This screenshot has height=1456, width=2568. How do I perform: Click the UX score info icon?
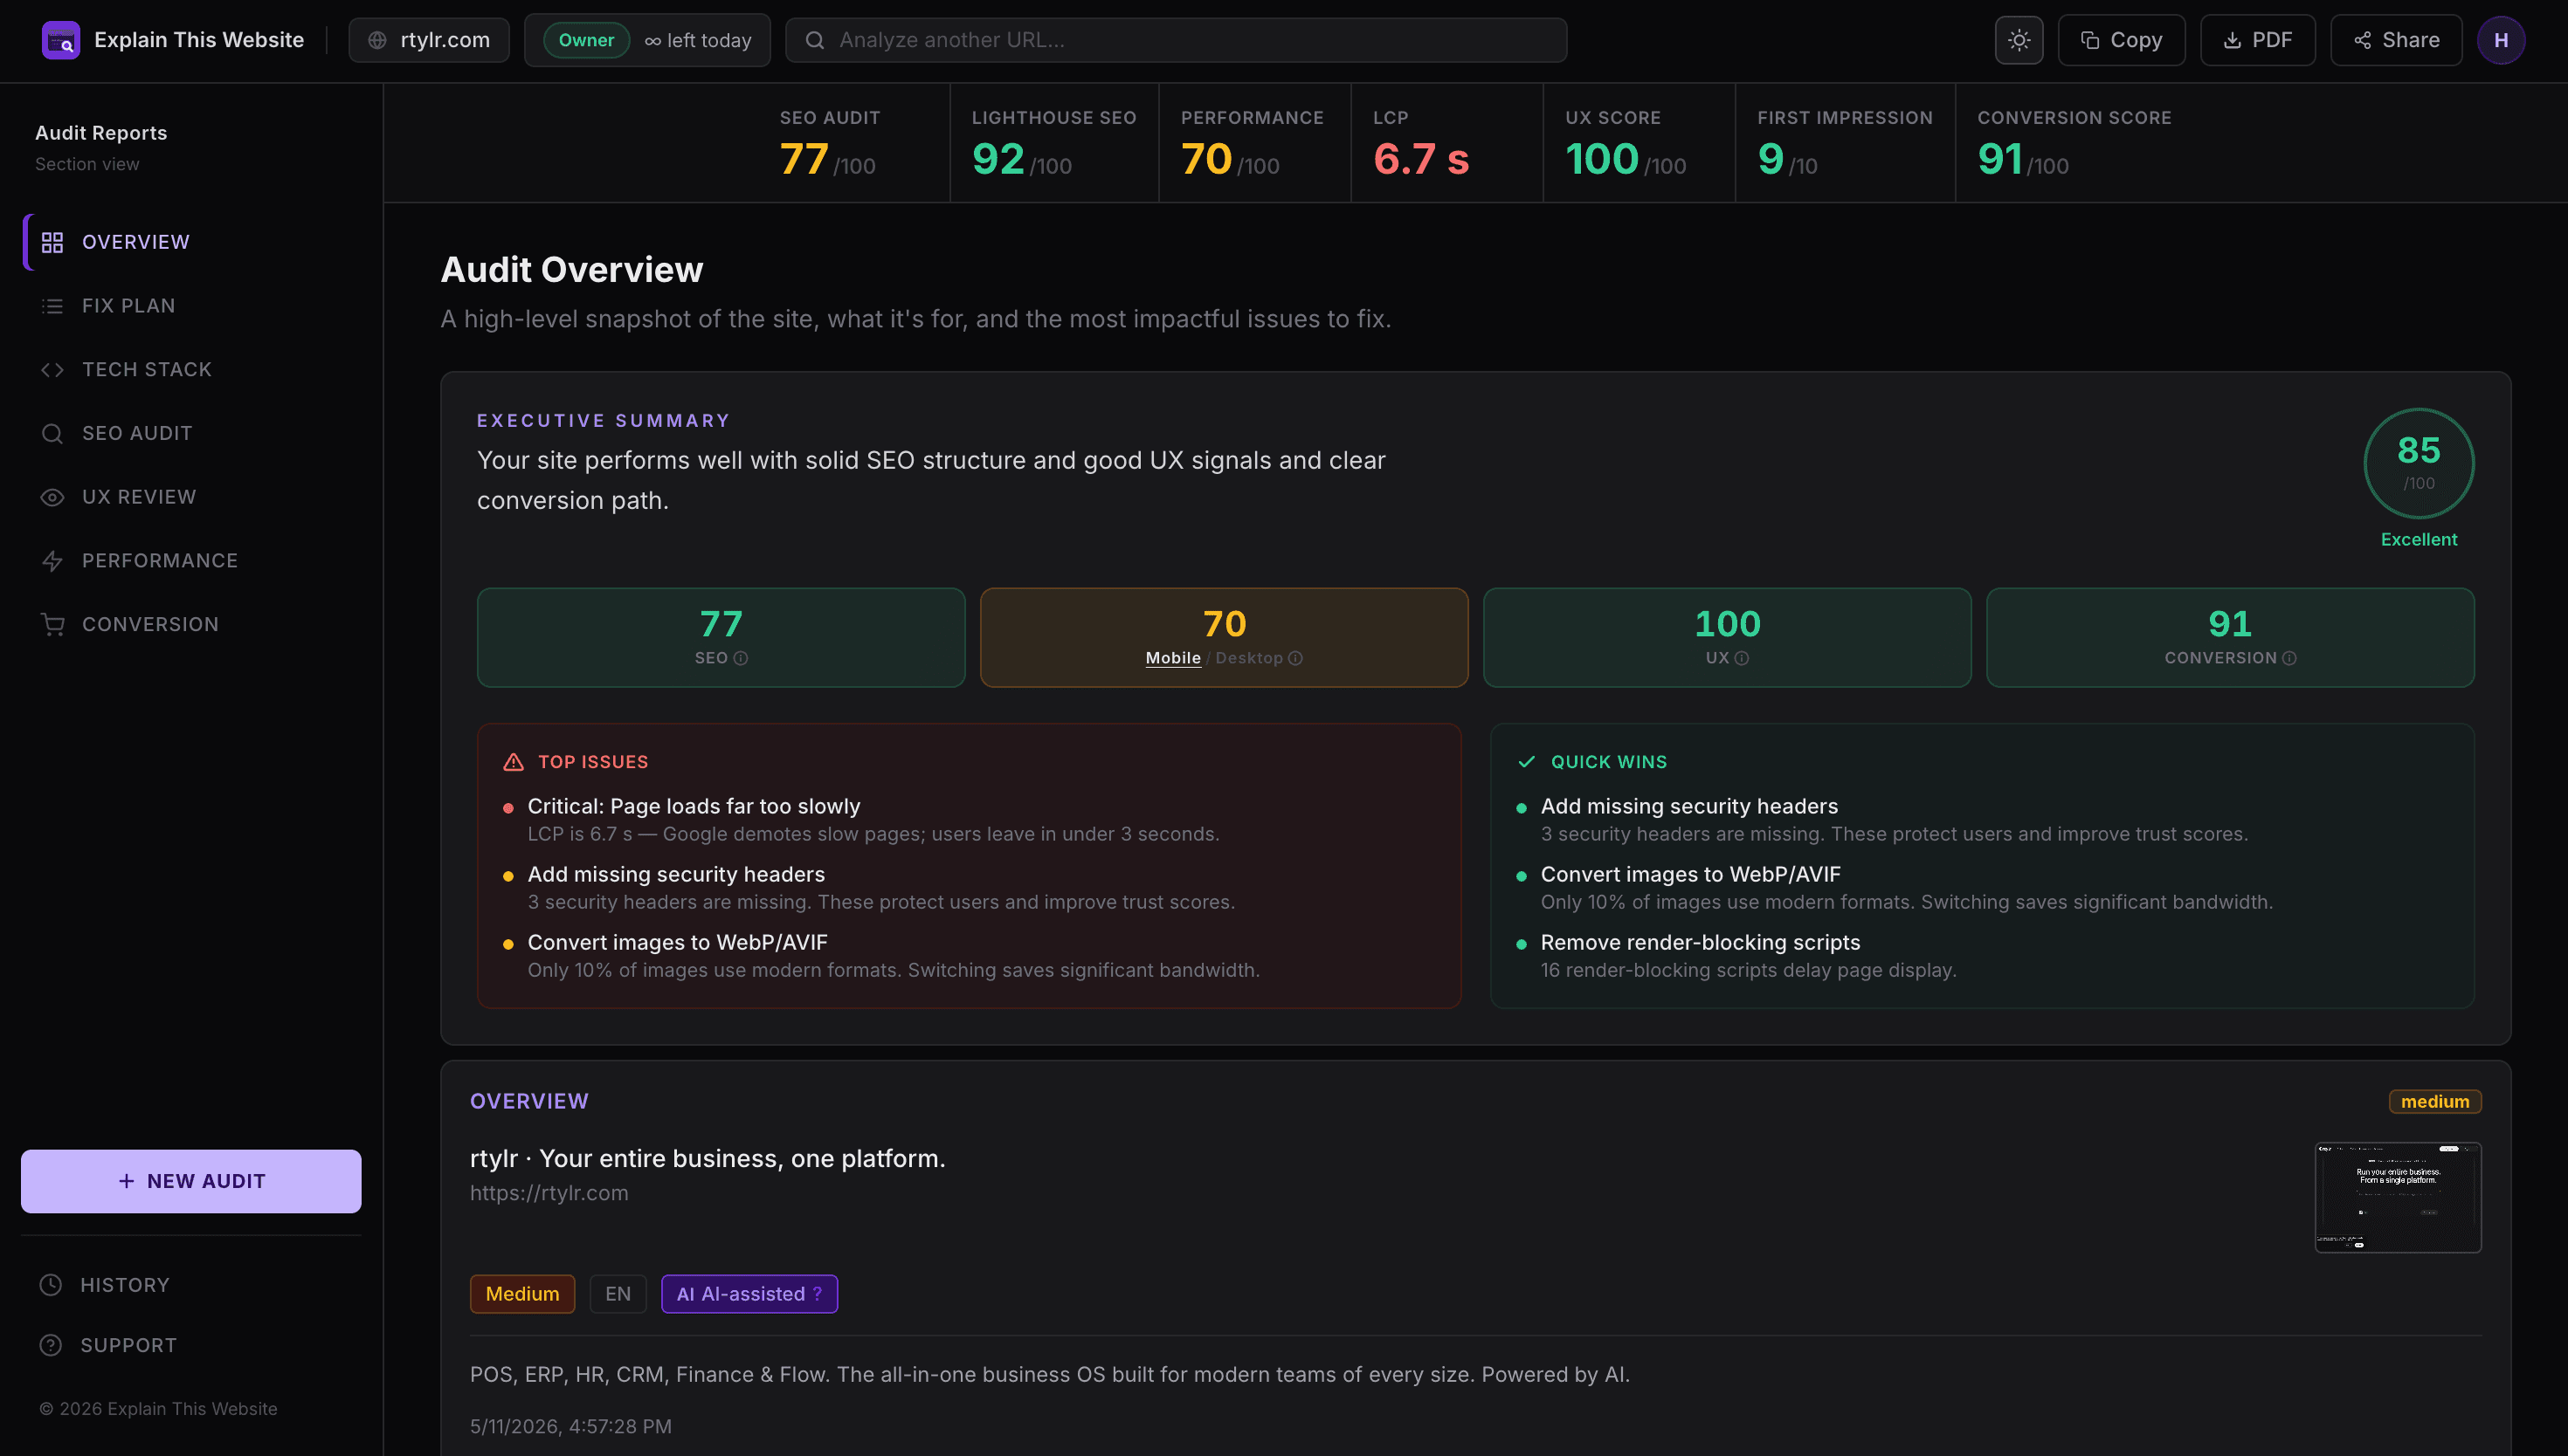pyautogui.click(x=1742, y=658)
